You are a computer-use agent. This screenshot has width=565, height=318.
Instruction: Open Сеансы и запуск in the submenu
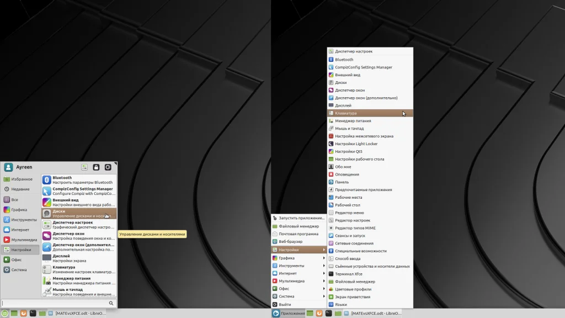(x=370, y=236)
